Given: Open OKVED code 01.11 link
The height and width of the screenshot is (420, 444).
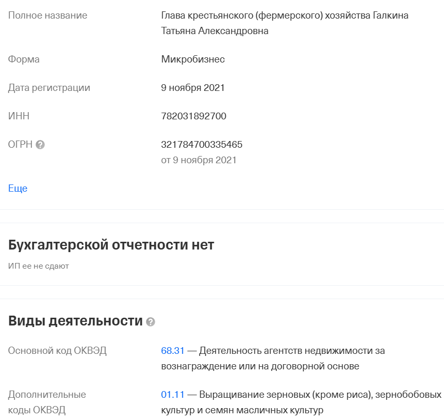Looking at the screenshot, I should coord(172,394).
